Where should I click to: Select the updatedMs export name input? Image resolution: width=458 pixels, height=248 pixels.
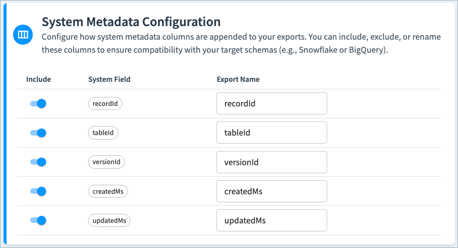(x=271, y=220)
